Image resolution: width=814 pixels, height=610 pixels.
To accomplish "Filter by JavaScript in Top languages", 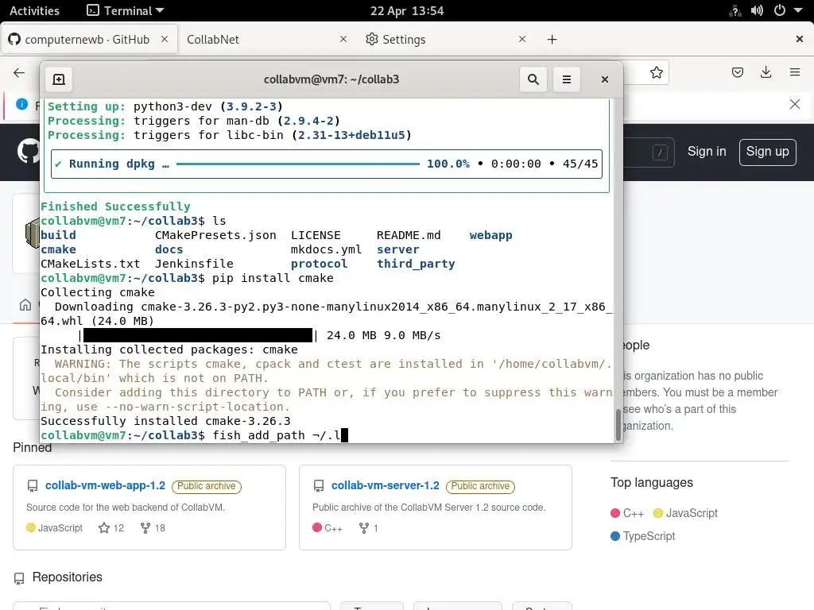I will tap(685, 514).
